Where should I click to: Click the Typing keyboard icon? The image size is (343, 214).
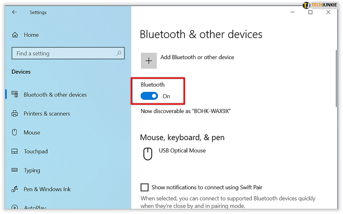coord(15,170)
